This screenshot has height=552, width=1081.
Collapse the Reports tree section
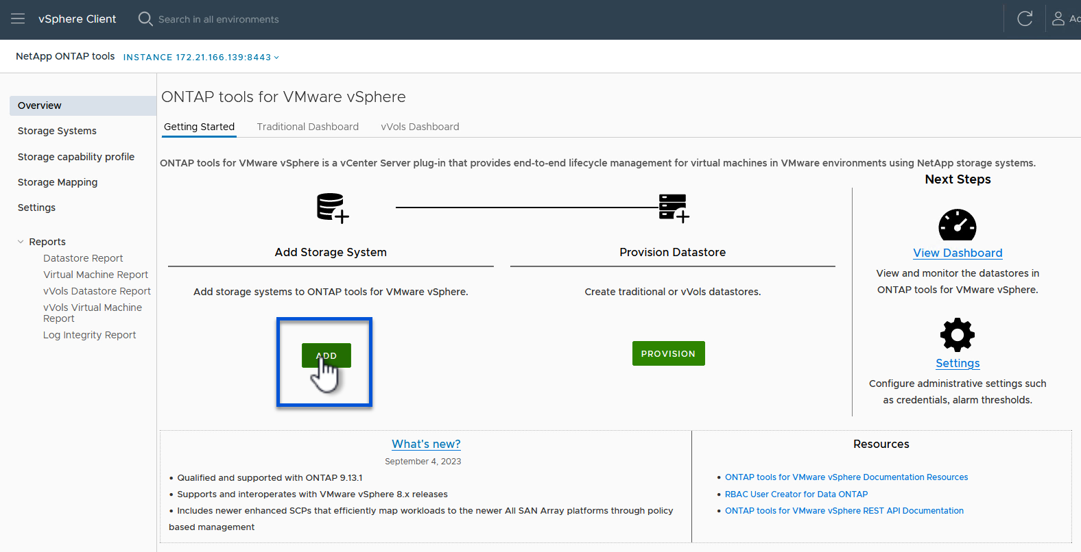21,242
